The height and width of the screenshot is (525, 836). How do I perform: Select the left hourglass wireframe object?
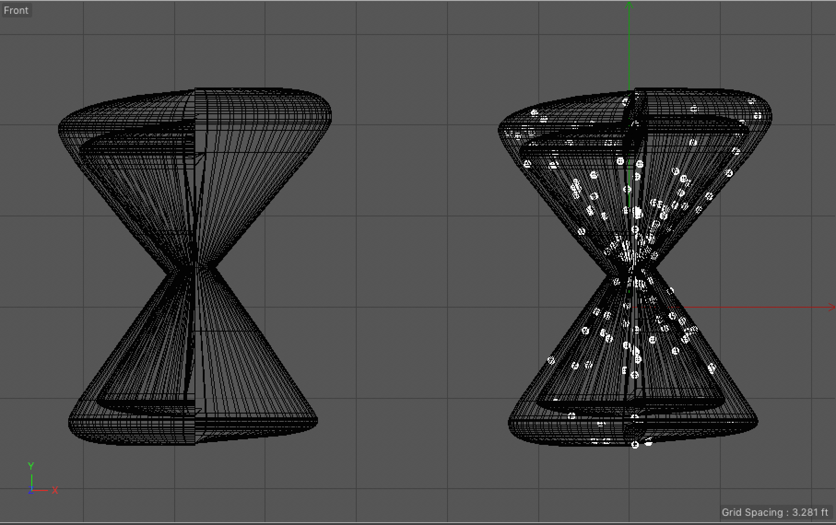click(x=195, y=266)
